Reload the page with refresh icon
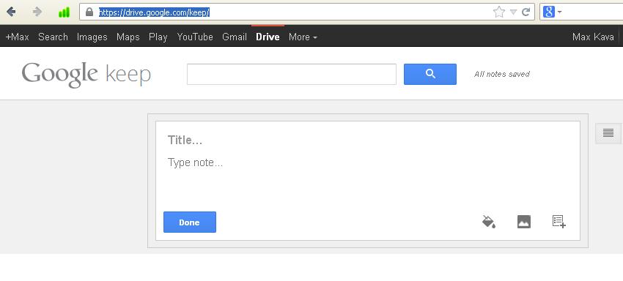Screen dimensions: 623x281 pos(526,12)
